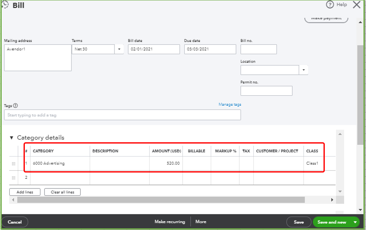Click Make recurring in the footer

170,222
